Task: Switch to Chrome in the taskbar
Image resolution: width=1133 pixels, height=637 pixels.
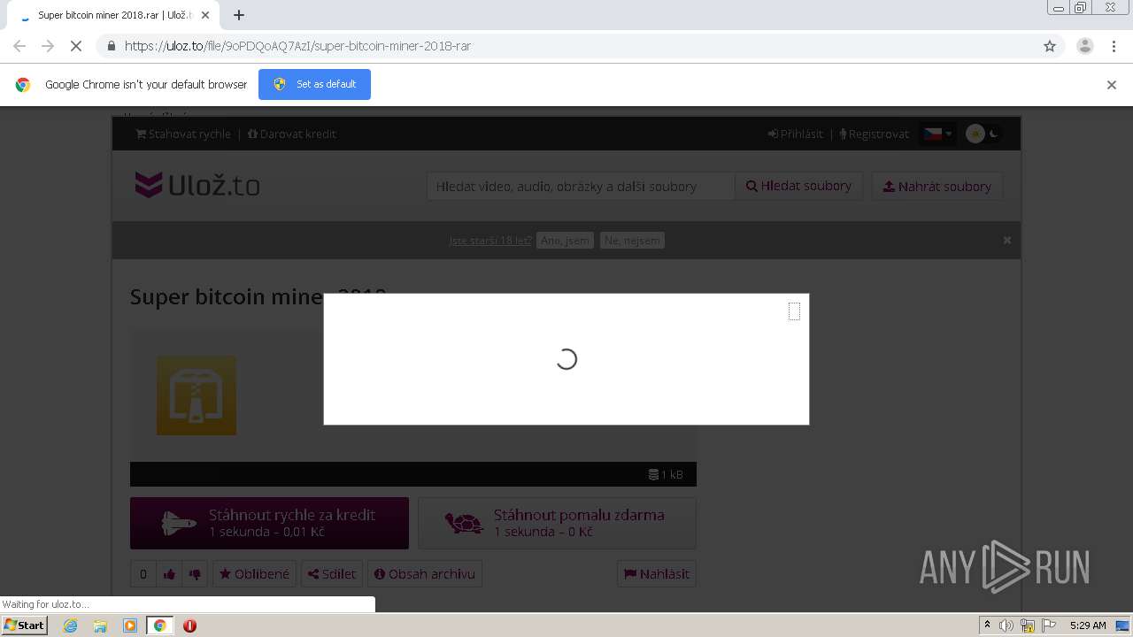Action: [x=159, y=625]
